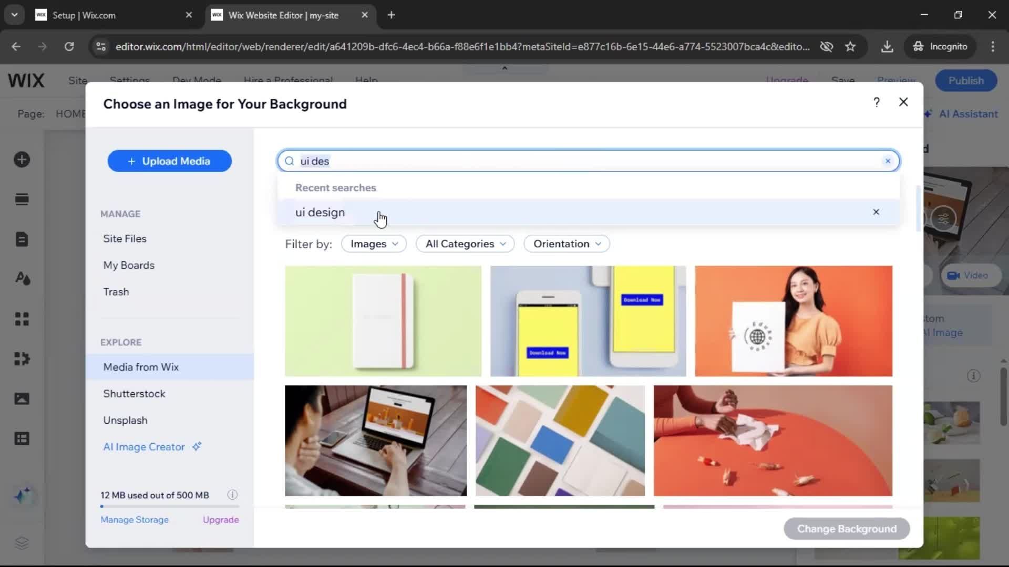Open a new browser tab

point(391,15)
